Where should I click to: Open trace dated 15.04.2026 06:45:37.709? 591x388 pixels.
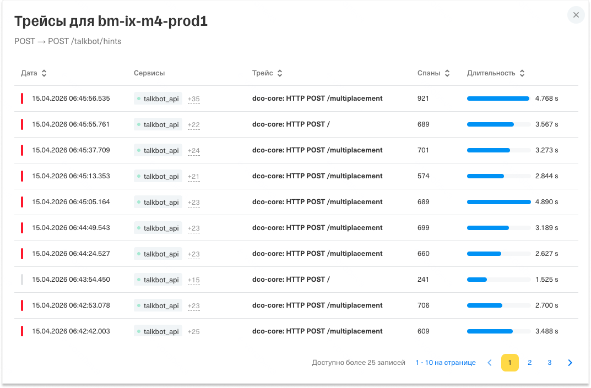click(x=71, y=150)
